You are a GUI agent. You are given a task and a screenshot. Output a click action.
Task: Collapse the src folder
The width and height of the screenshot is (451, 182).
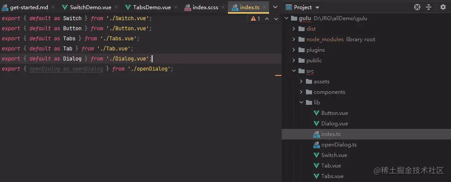[294, 71]
